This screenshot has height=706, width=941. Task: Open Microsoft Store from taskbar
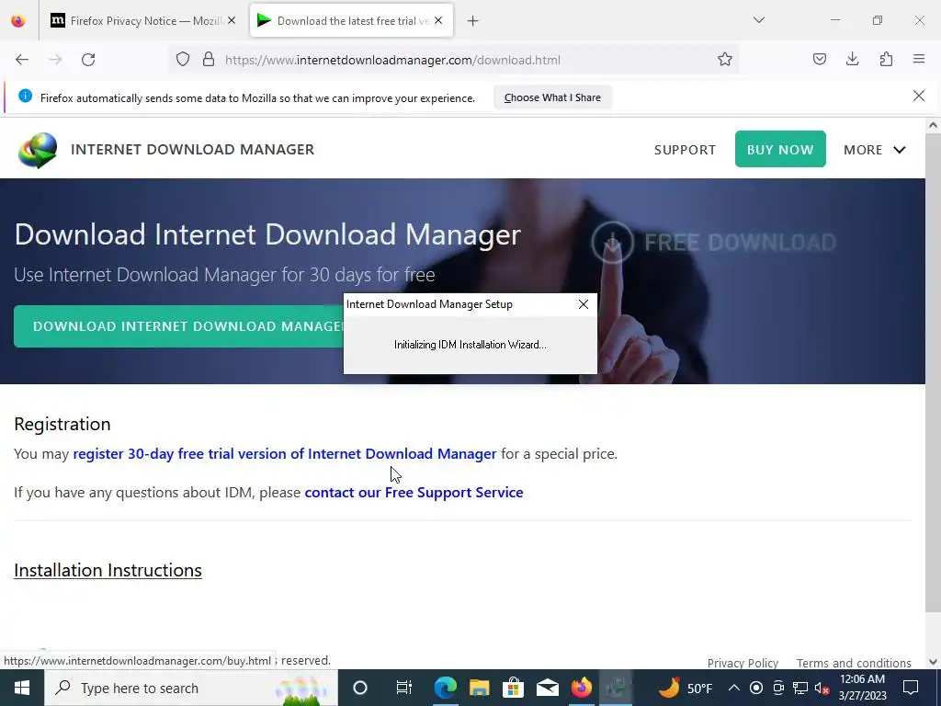[513, 688]
